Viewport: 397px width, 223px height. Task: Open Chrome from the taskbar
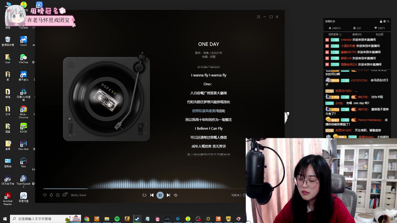[87, 219]
